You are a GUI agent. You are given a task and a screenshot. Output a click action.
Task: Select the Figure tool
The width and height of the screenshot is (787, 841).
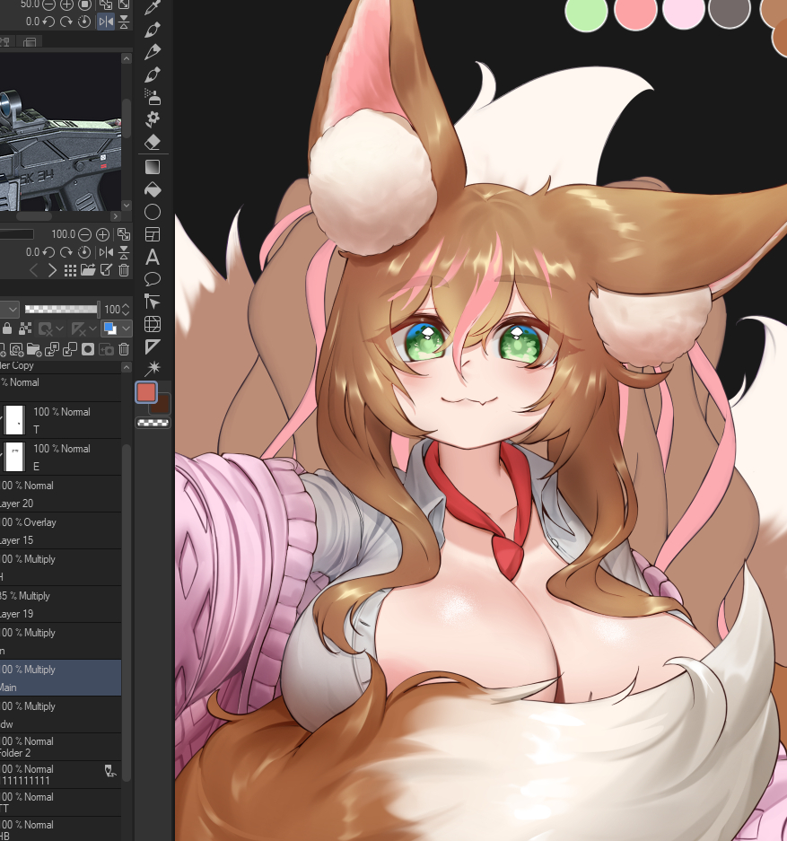point(153,211)
